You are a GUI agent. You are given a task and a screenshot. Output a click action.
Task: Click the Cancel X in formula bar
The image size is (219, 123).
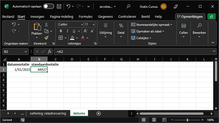[x=37, y=52]
